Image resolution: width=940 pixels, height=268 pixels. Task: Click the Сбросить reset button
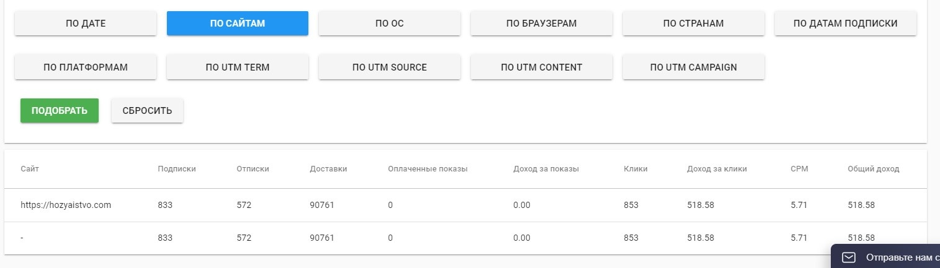coord(147,111)
